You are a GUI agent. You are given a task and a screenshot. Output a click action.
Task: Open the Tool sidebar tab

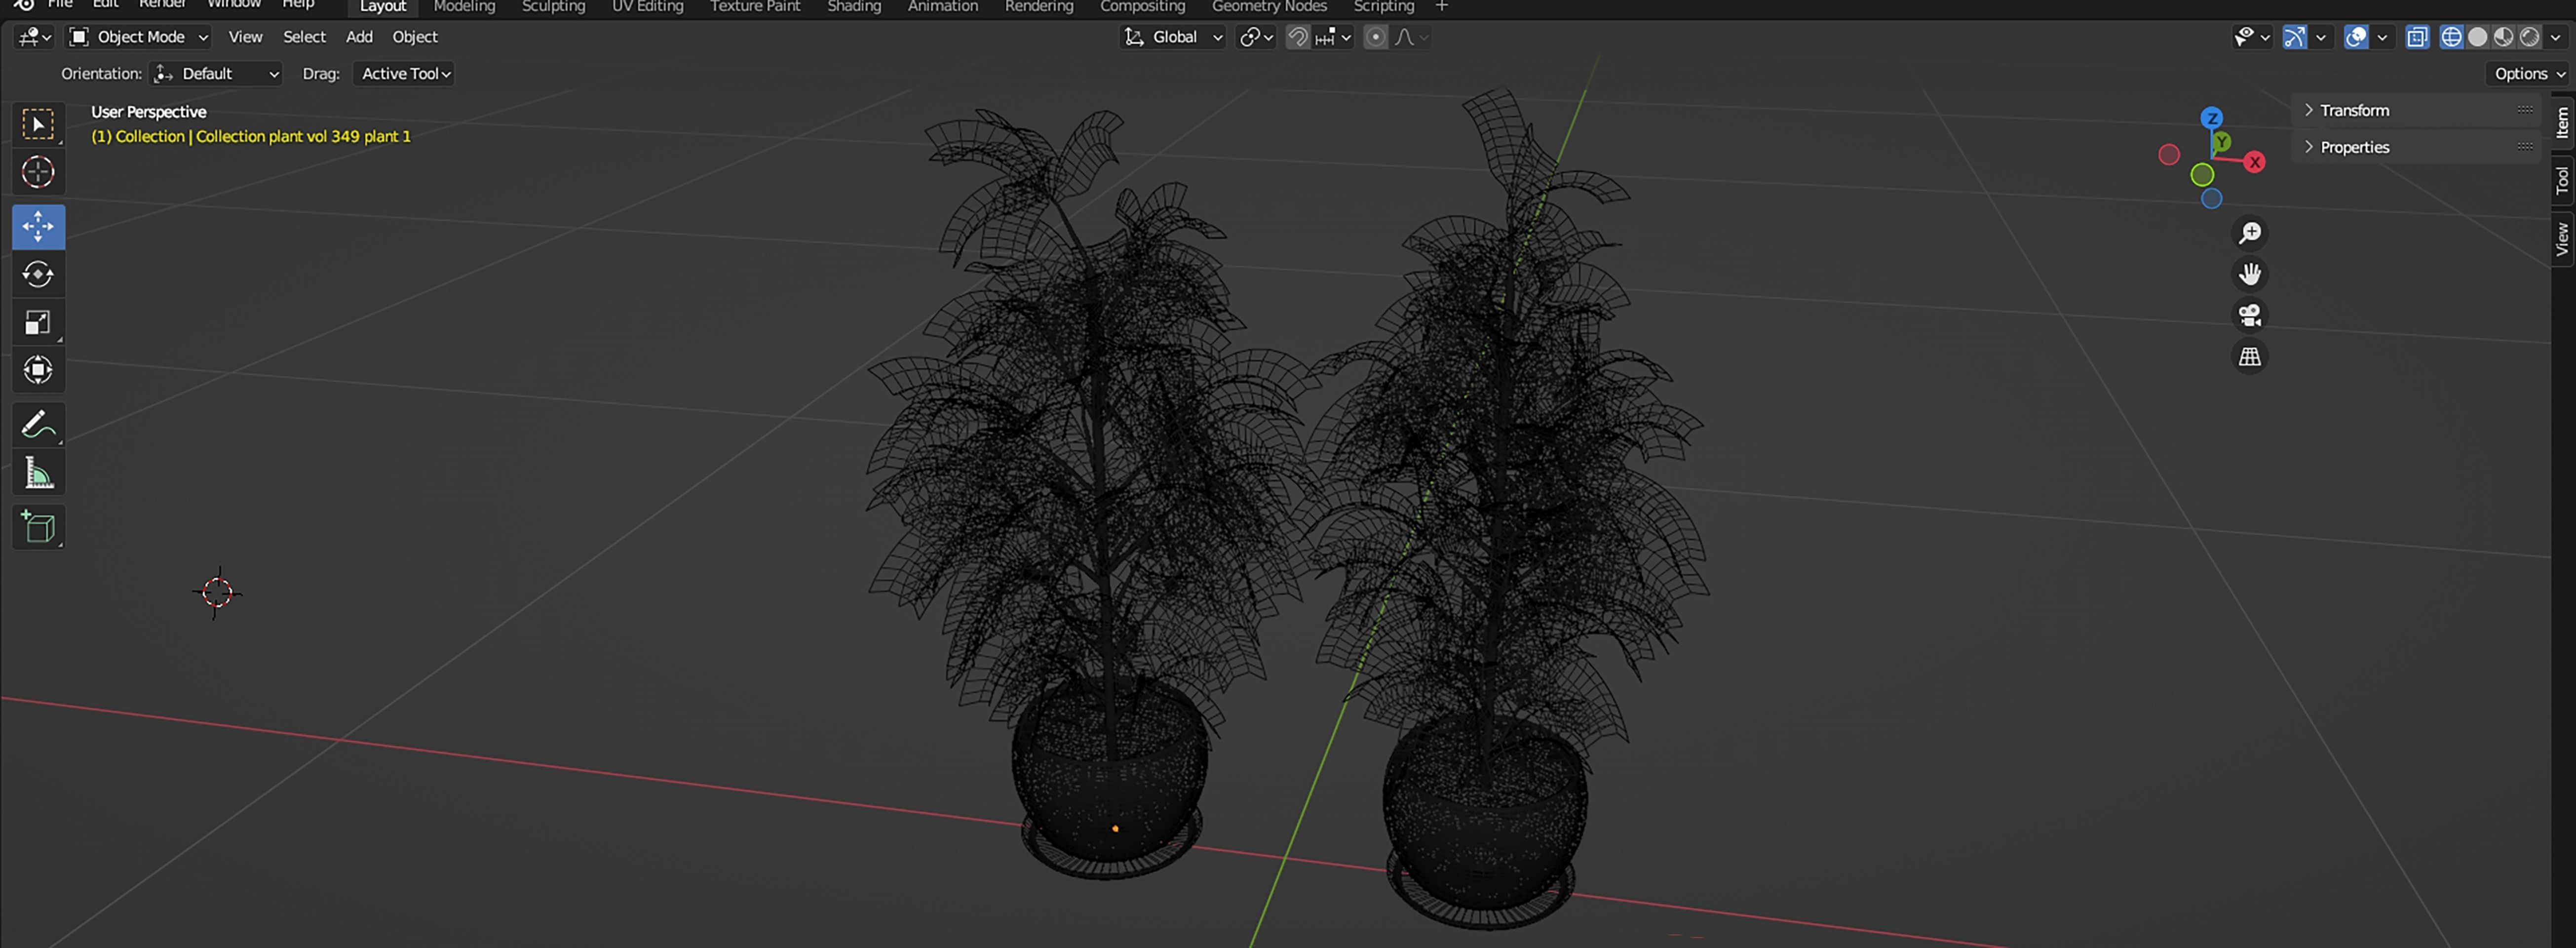pos(2562,180)
